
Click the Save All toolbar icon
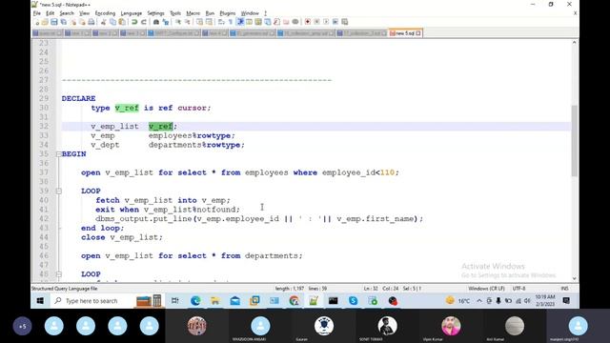click(64, 22)
